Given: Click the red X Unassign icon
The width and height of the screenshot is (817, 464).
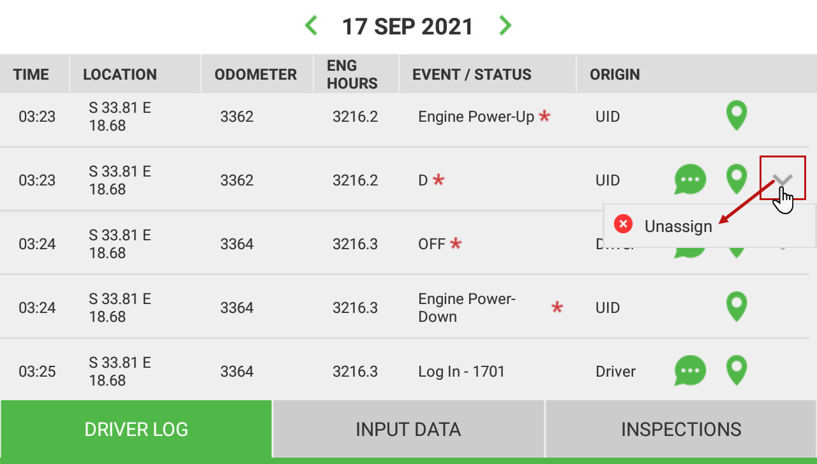Looking at the screenshot, I should coord(623,224).
